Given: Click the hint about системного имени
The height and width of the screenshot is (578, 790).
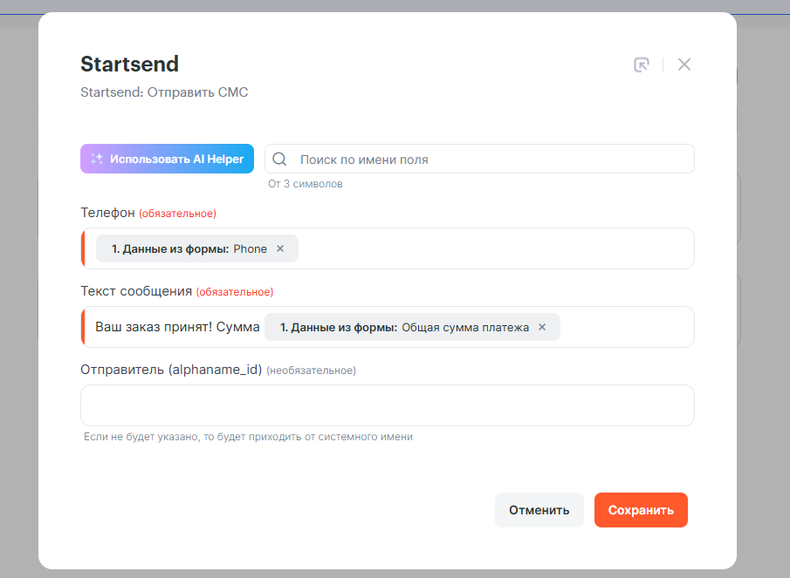Looking at the screenshot, I should 247,437.
